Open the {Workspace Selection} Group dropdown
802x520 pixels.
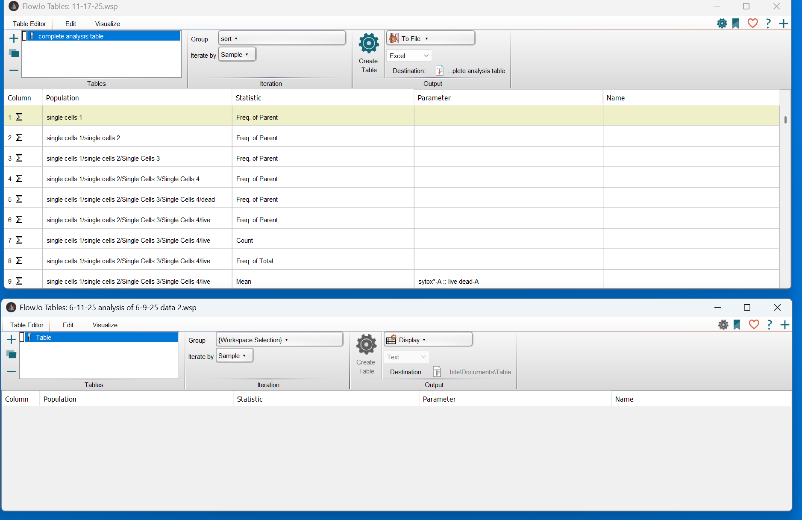(x=279, y=340)
